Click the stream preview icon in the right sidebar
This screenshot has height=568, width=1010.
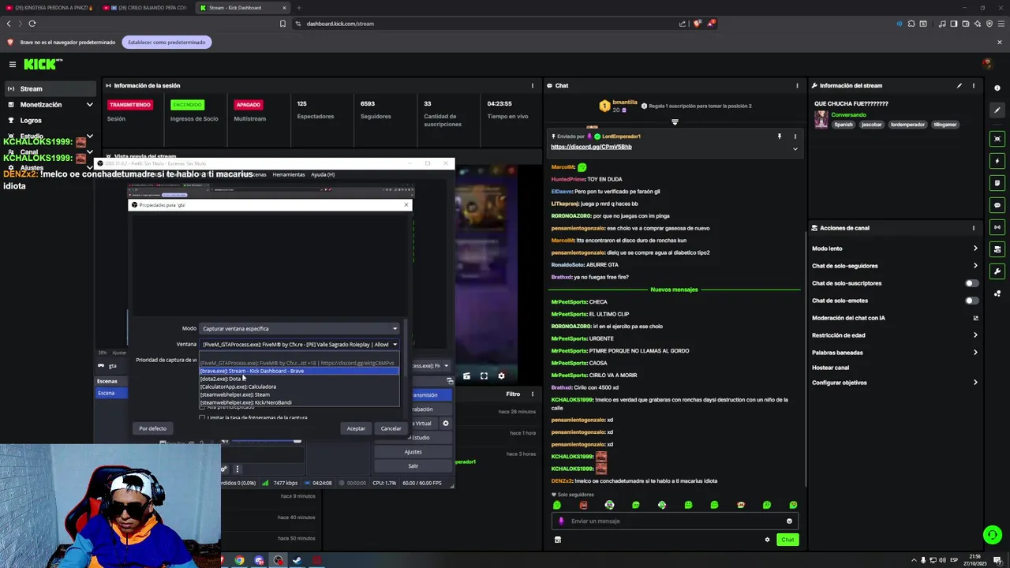[997, 139]
